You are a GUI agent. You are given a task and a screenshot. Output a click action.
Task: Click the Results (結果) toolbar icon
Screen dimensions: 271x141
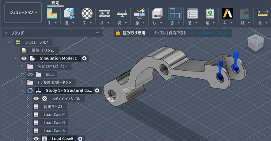click(x=245, y=14)
